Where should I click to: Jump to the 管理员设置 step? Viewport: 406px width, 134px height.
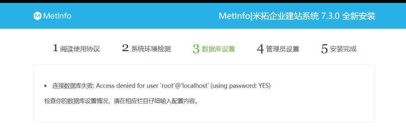coord(283,49)
